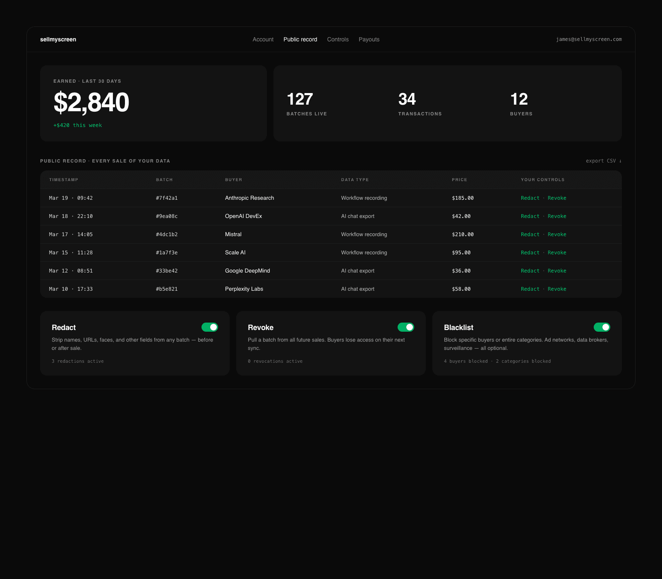
Task: Redact the Scale AI batch
Action: coord(530,253)
